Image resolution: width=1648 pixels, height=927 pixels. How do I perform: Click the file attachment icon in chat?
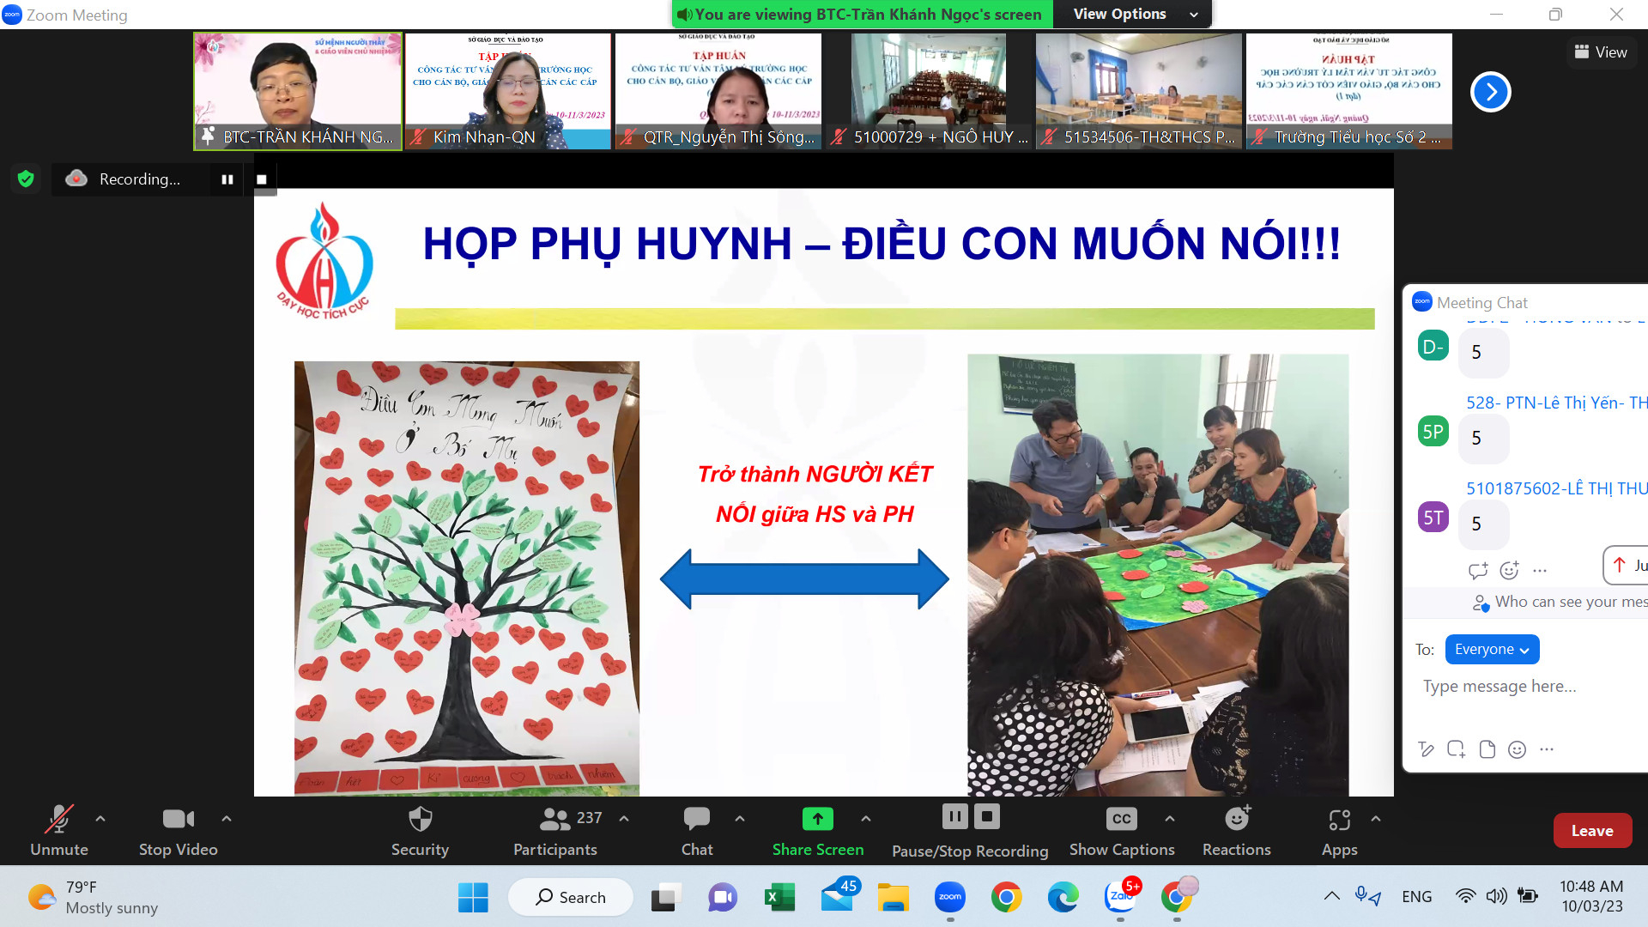pos(1487,749)
